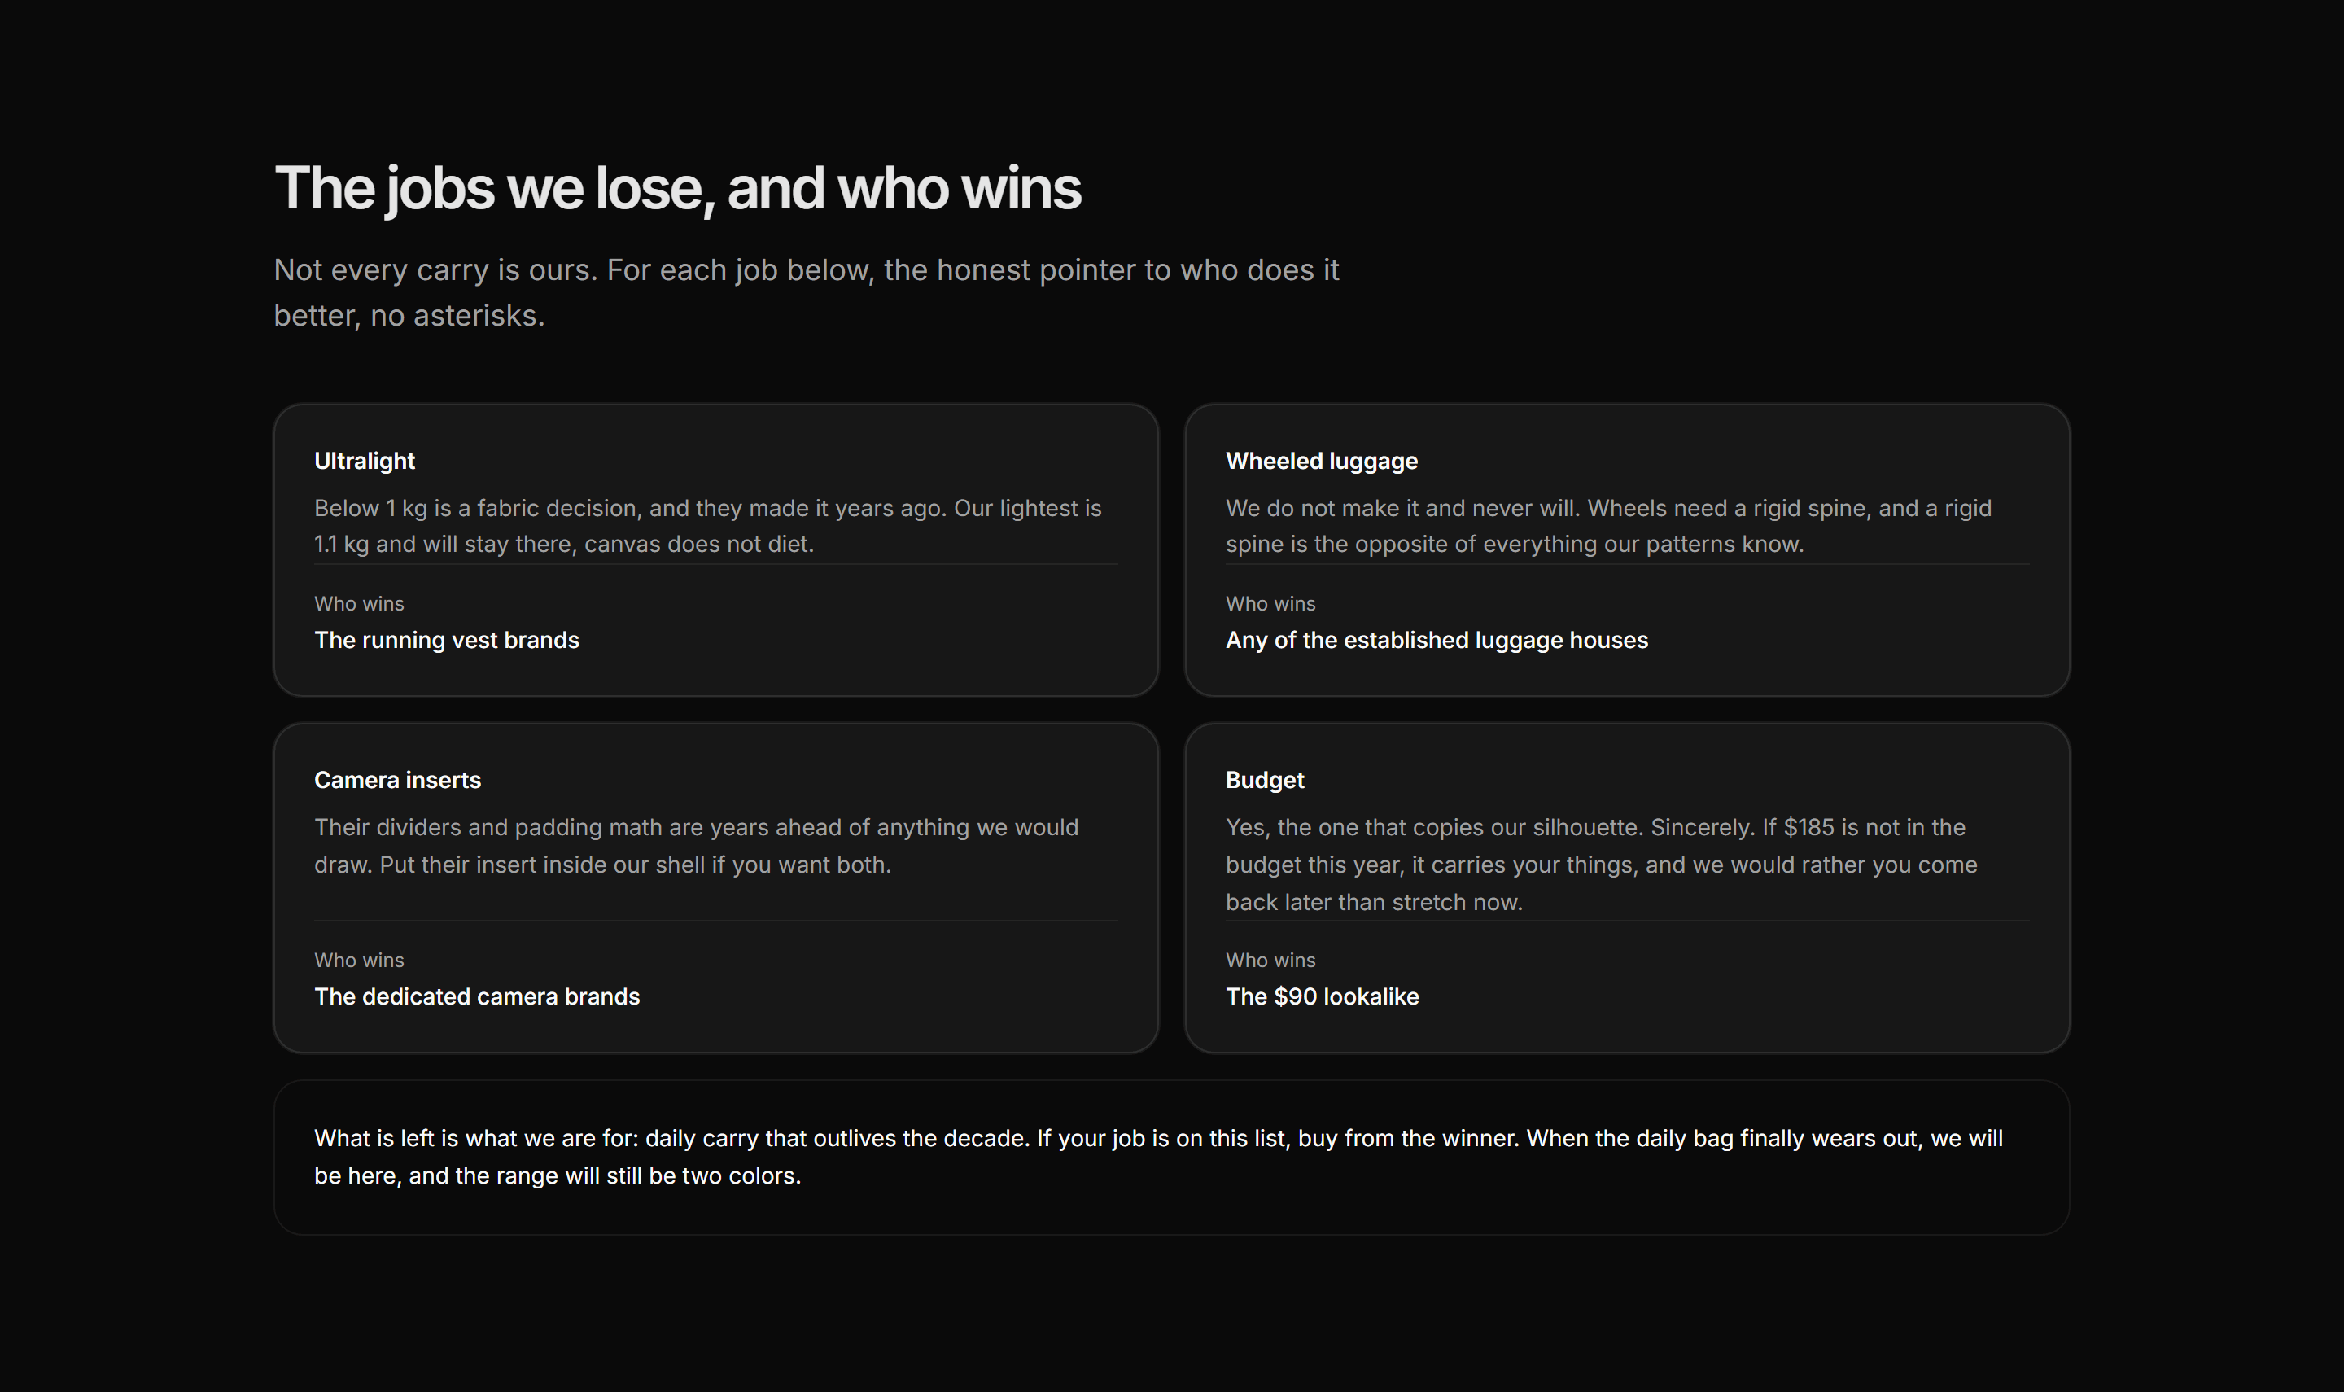The width and height of the screenshot is (2344, 1392).
Task: Open the Camera inserts card title
Action: tap(397, 780)
